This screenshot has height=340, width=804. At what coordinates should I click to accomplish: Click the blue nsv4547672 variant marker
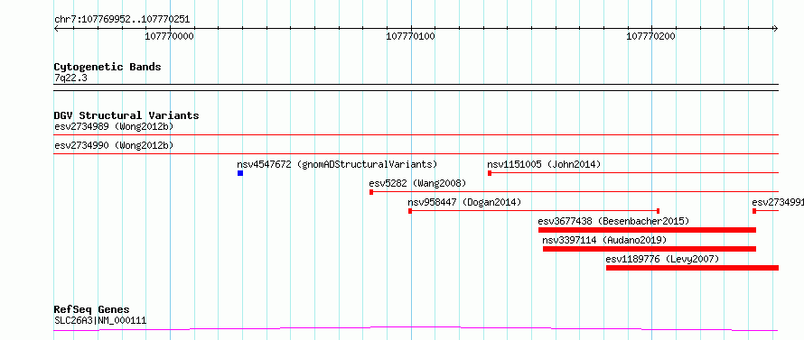click(x=240, y=173)
